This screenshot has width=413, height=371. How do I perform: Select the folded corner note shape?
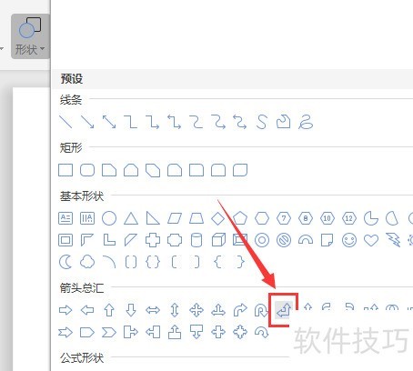[x=327, y=240]
